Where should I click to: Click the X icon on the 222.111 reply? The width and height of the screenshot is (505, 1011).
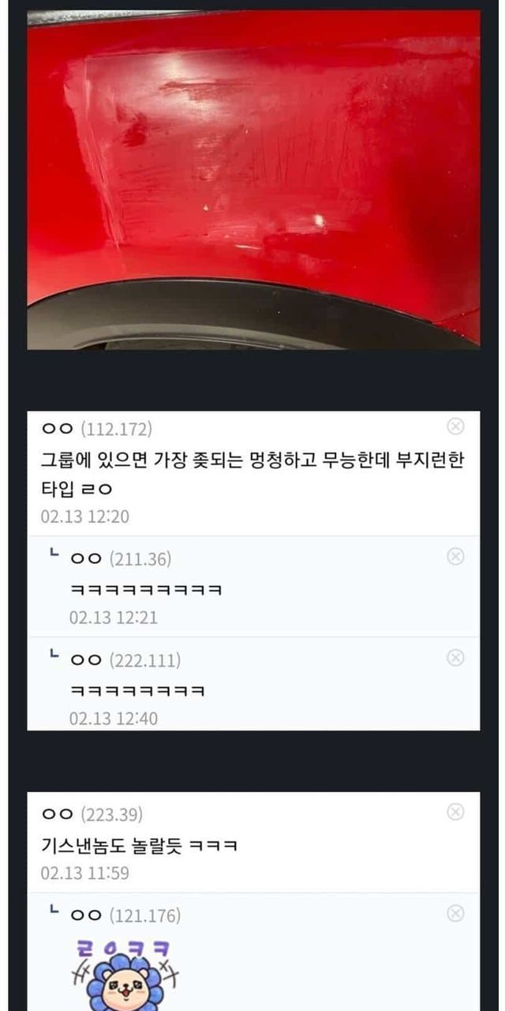pos(455,657)
